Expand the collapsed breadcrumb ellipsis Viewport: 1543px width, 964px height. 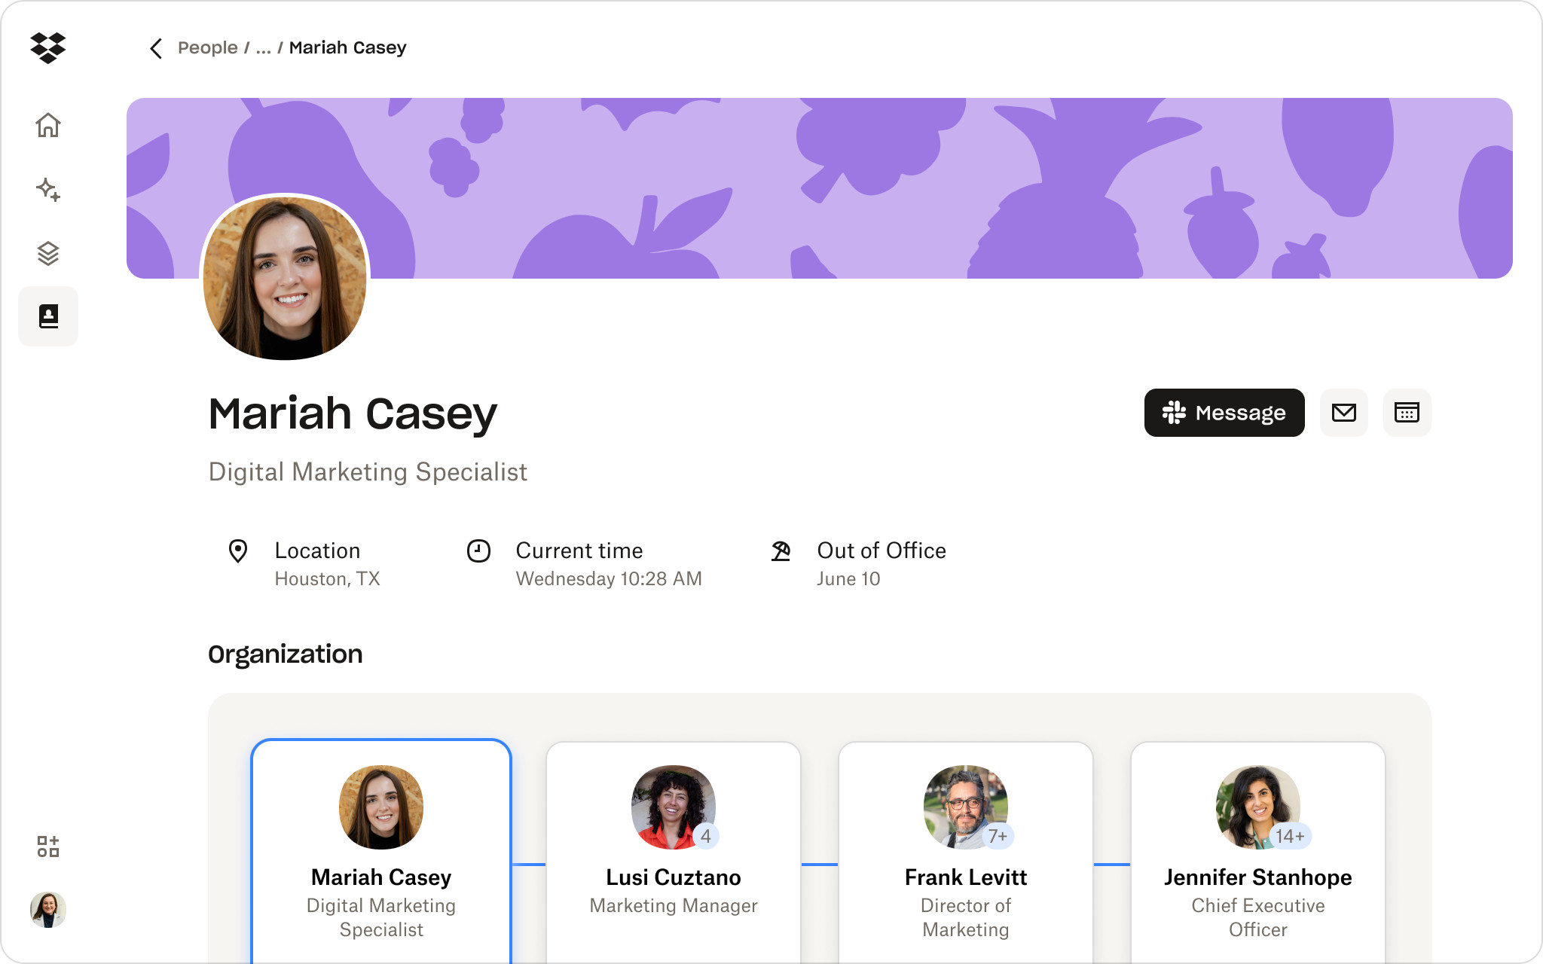(263, 48)
